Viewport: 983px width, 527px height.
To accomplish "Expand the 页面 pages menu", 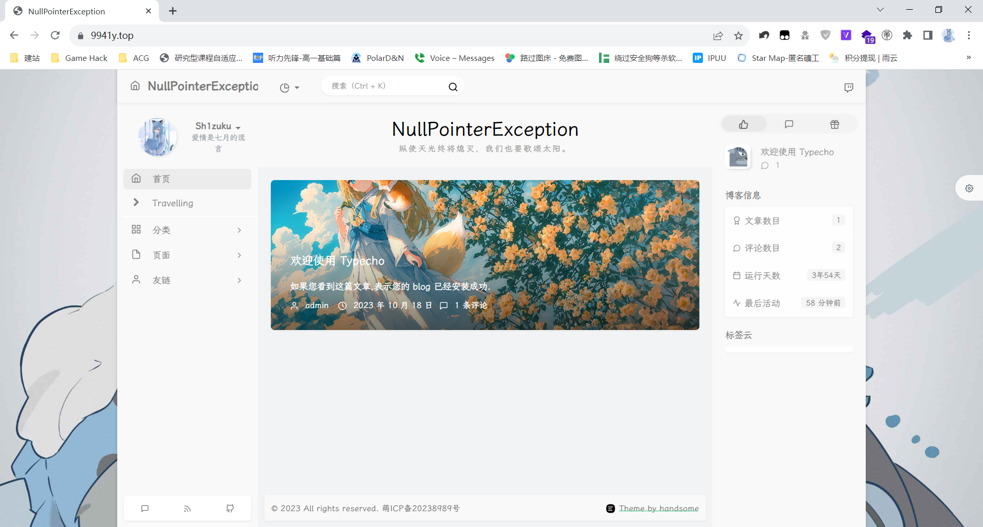I will pyautogui.click(x=187, y=255).
